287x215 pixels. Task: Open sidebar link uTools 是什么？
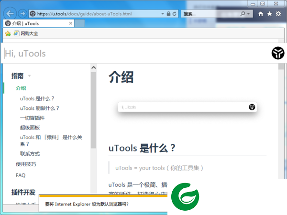pyautogui.click(x=37, y=98)
